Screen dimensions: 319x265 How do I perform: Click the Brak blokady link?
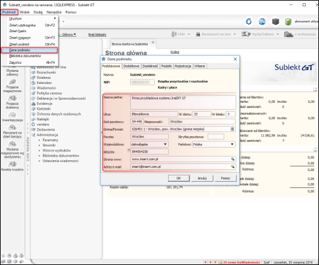click(x=97, y=35)
